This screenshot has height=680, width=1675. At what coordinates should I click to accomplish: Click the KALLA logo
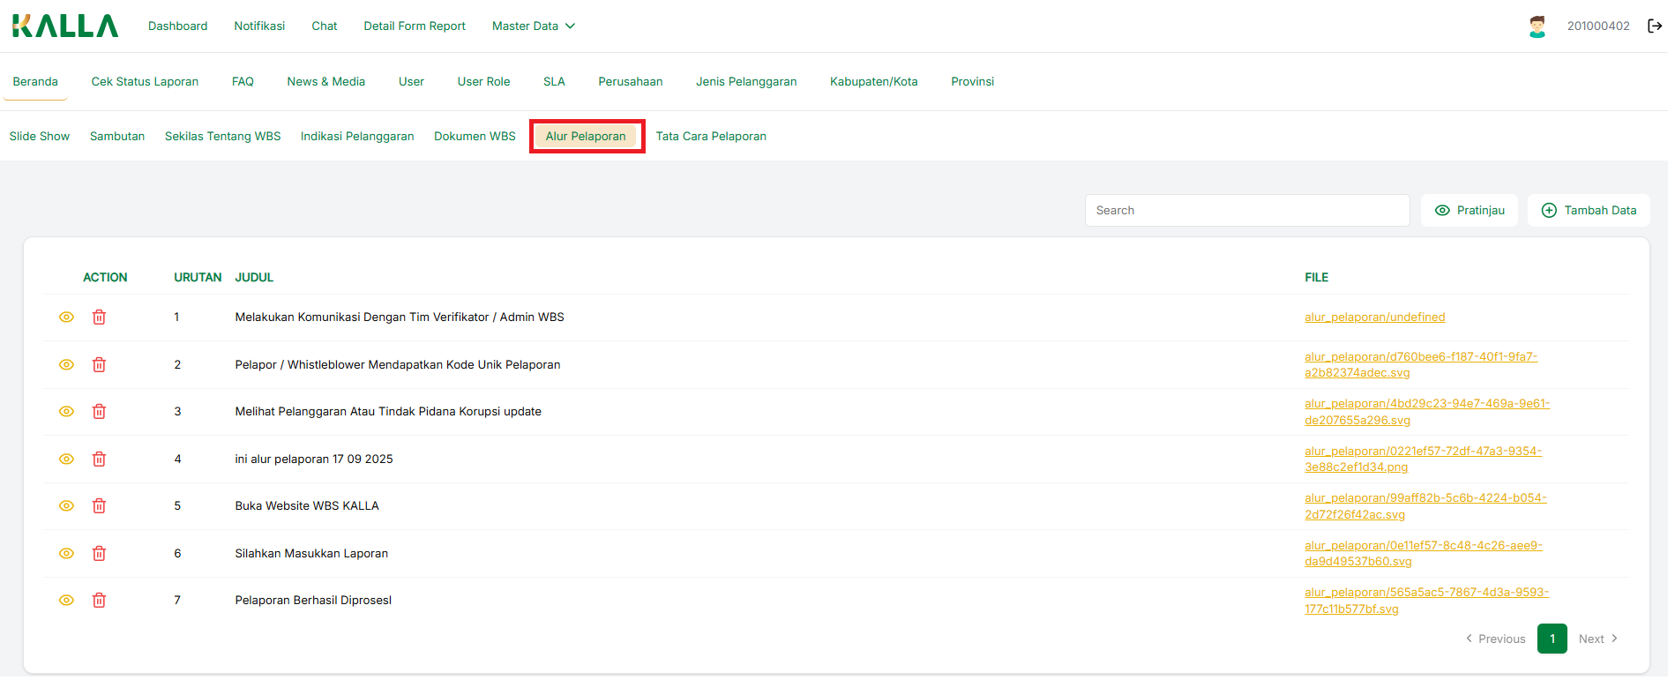pyautogui.click(x=65, y=26)
